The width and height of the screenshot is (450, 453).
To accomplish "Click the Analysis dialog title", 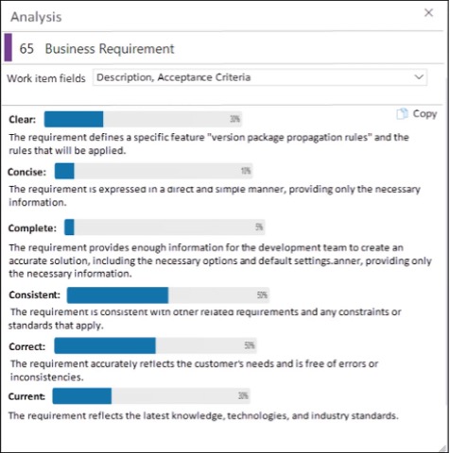I will (36, 17).
